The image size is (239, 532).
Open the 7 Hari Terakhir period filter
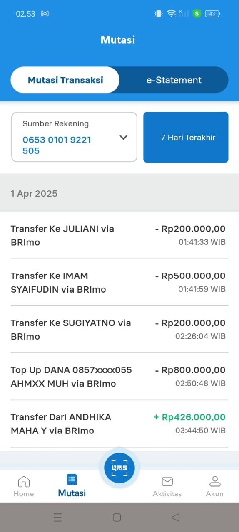tap(186, 137)
